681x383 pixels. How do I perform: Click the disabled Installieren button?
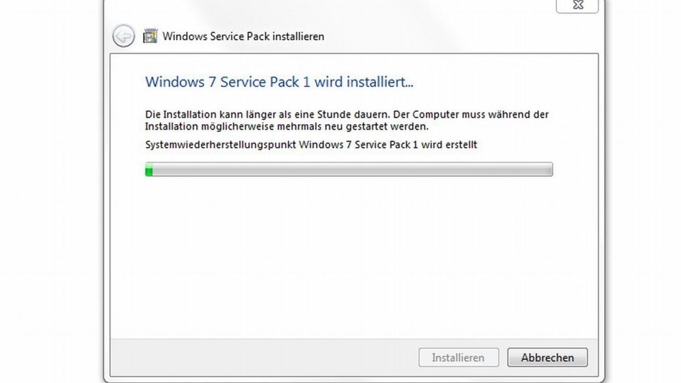click(458, 357)
